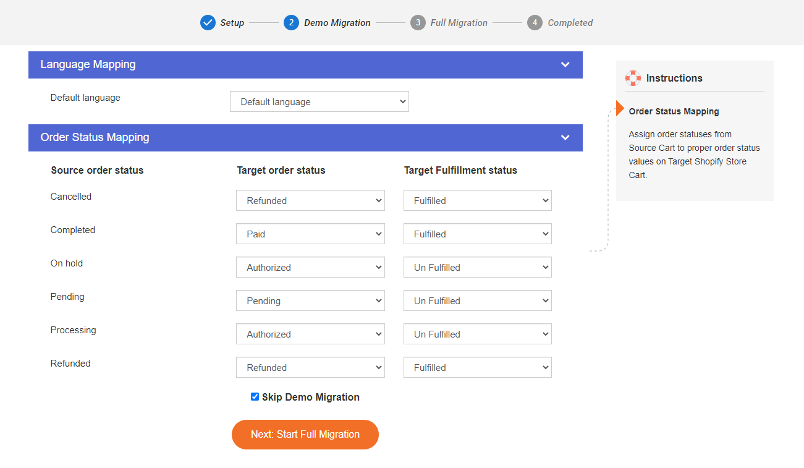Uncheck the Skip Demo Migration checkbox
Viewport: 804px width, 468px height.
255,397
